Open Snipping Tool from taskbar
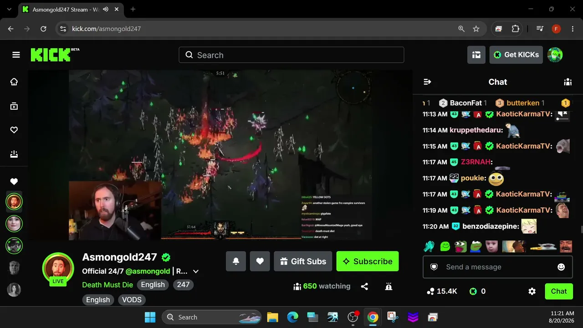Screen dimensions: 583x328 coord(393,317)
